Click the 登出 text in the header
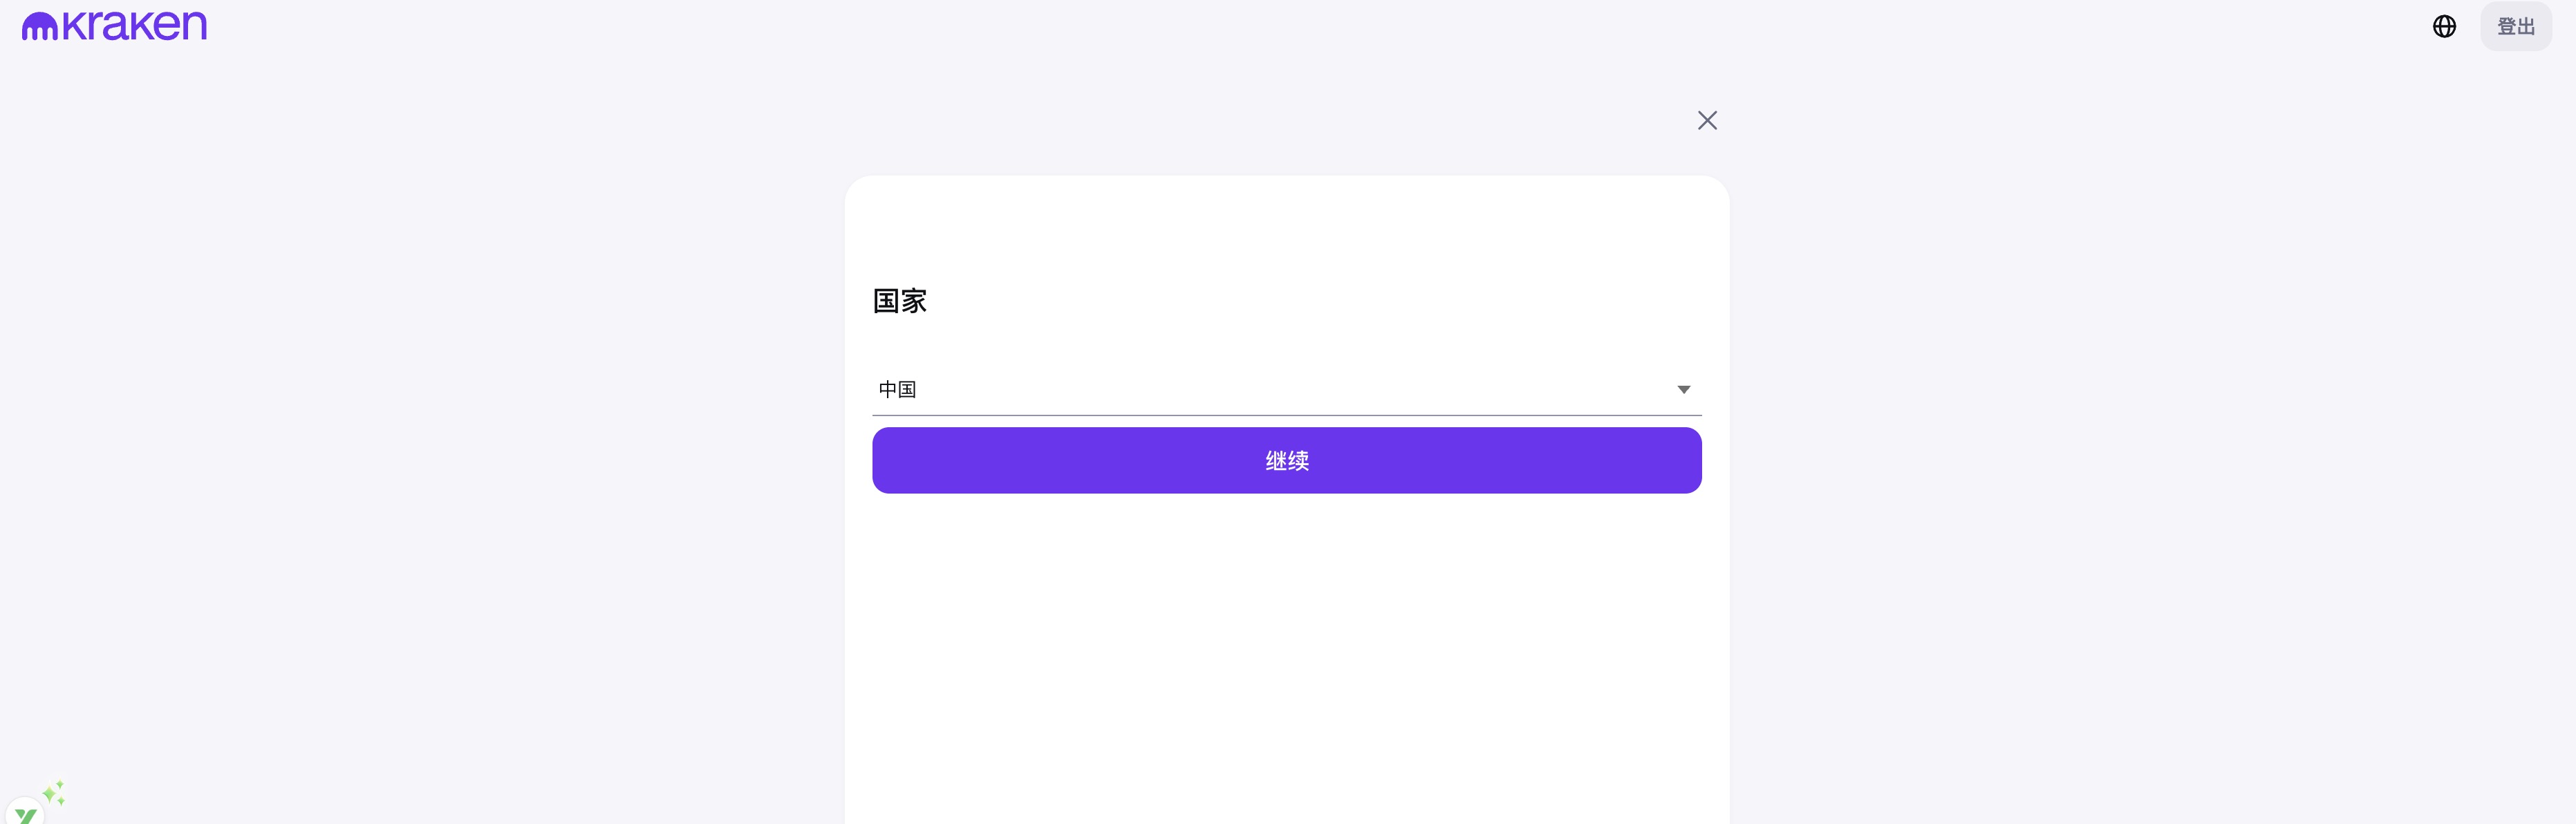The image size is (2576, 824). pyautogui.click(x=2515, y=27)
